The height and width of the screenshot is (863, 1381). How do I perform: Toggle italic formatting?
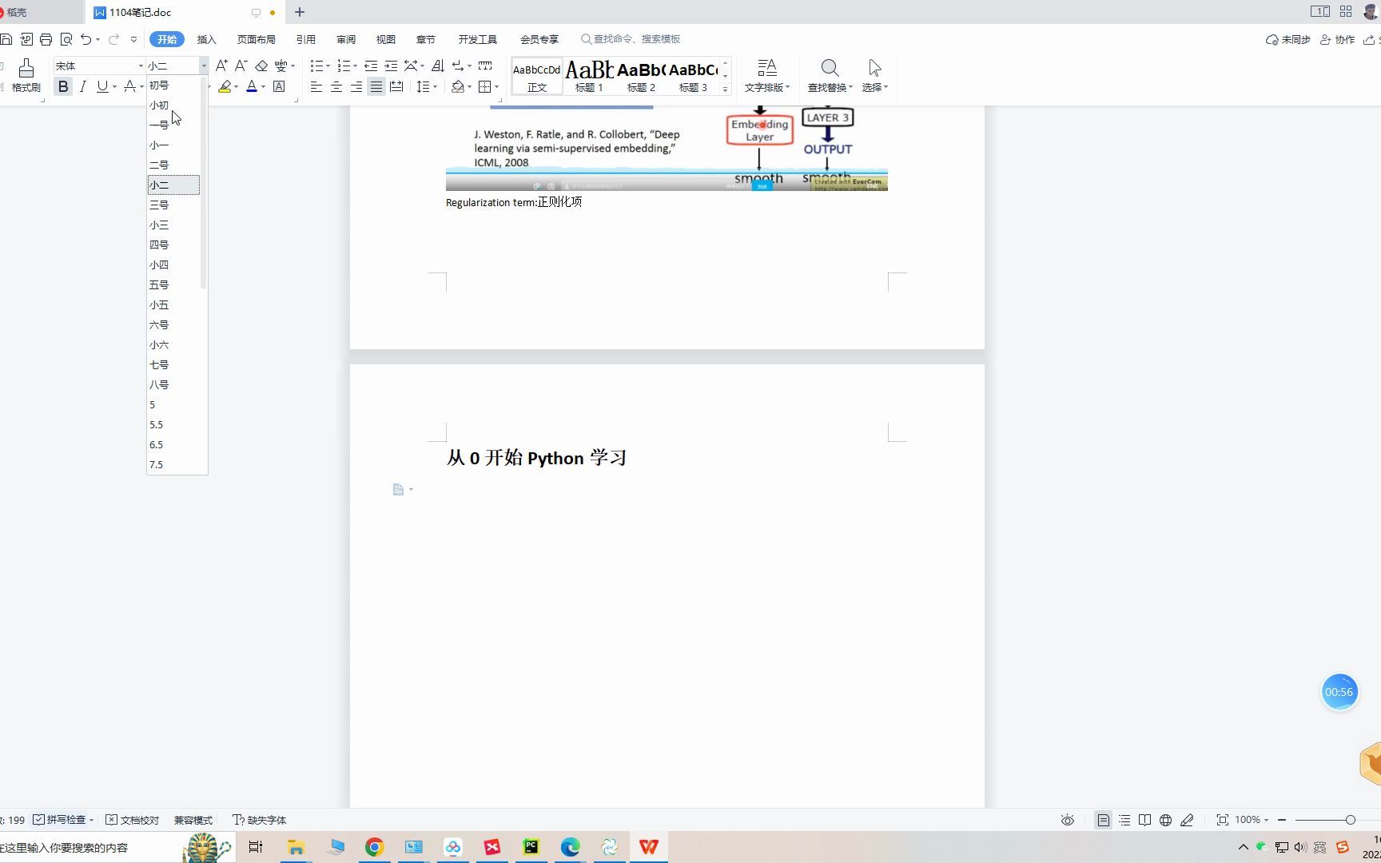pyautogui.click(x=82, y=86)
